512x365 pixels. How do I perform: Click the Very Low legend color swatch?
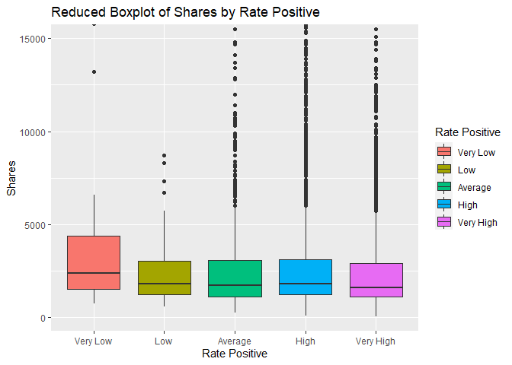(444, 152)
